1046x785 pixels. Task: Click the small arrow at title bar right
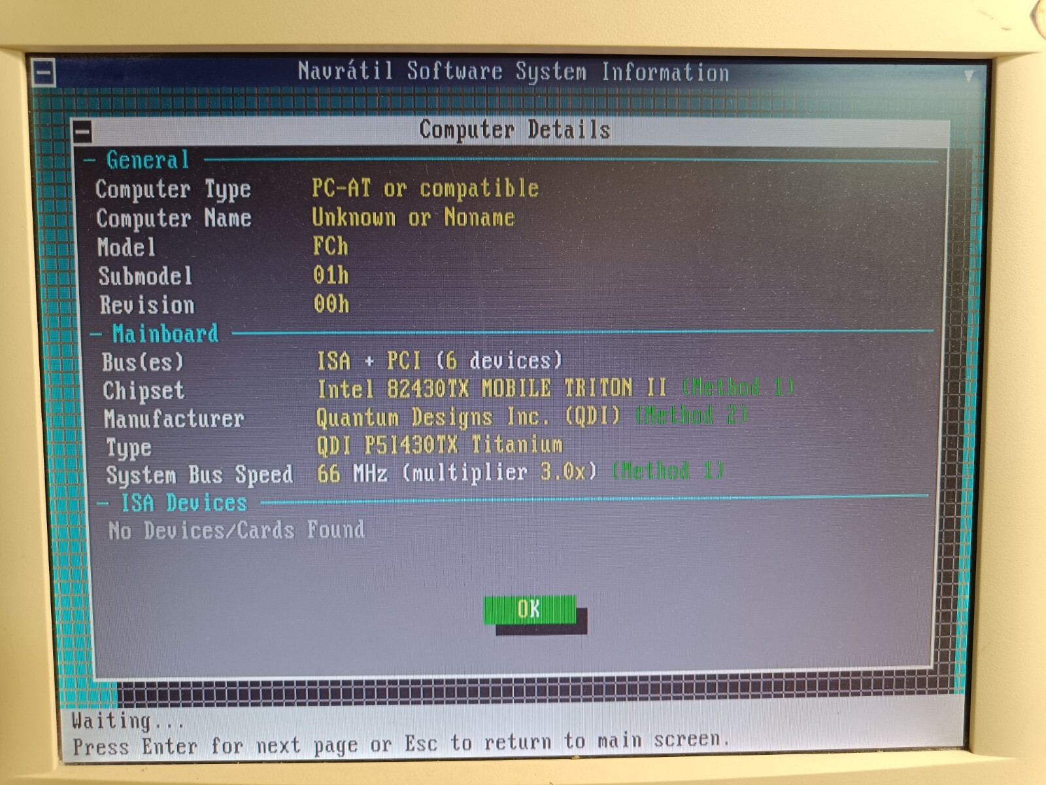(968, 76)
